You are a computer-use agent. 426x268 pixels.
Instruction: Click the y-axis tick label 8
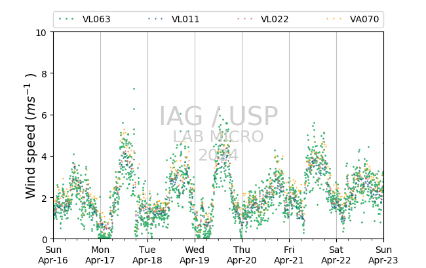point(45,74)
